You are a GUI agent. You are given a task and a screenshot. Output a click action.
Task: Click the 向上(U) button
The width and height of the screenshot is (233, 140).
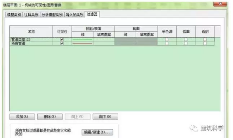(x=78, y=116)
